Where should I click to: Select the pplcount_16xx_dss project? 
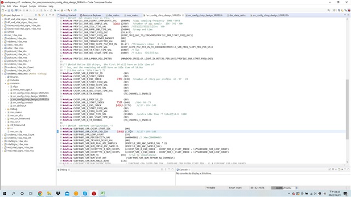[x=16, y=51]
